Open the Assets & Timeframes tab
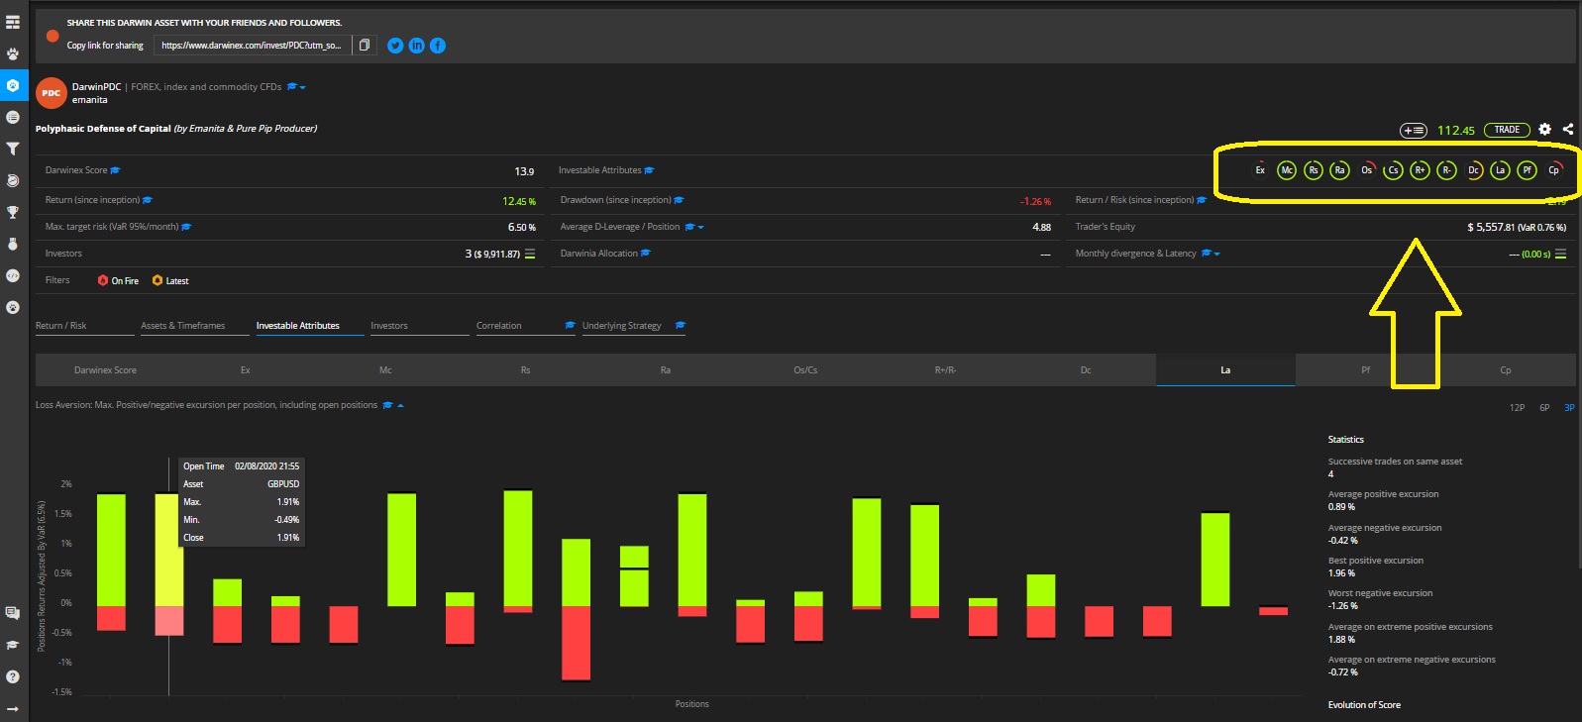1582x722 pixels. coord(183,326)
